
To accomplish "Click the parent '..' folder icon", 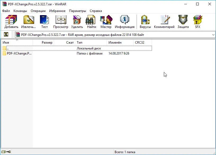I will [4, 48].
